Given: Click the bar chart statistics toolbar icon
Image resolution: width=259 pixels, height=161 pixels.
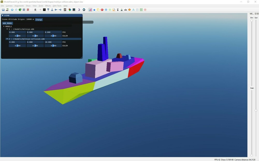Looking at the screenshot, I should [x=90, y=10].
